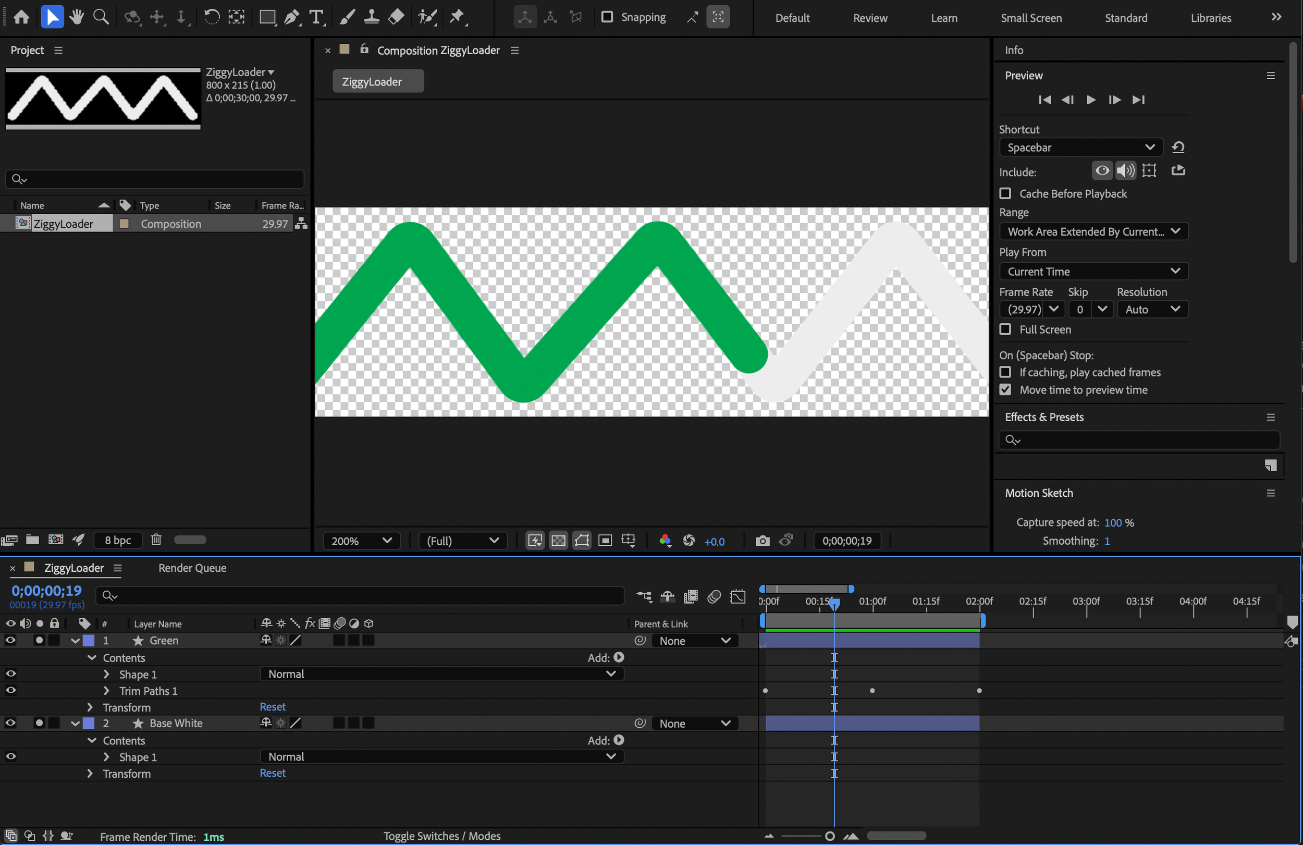Click Toggle Switches / Modes button
This screenshot has width=1303, height=845.
[x=442, y=836]
